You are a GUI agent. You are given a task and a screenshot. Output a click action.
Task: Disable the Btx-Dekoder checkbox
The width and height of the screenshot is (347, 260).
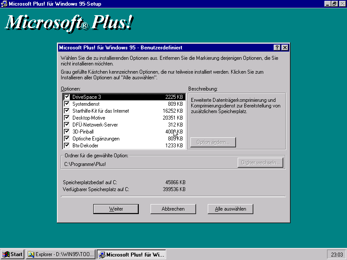click(x=67, y=145)
